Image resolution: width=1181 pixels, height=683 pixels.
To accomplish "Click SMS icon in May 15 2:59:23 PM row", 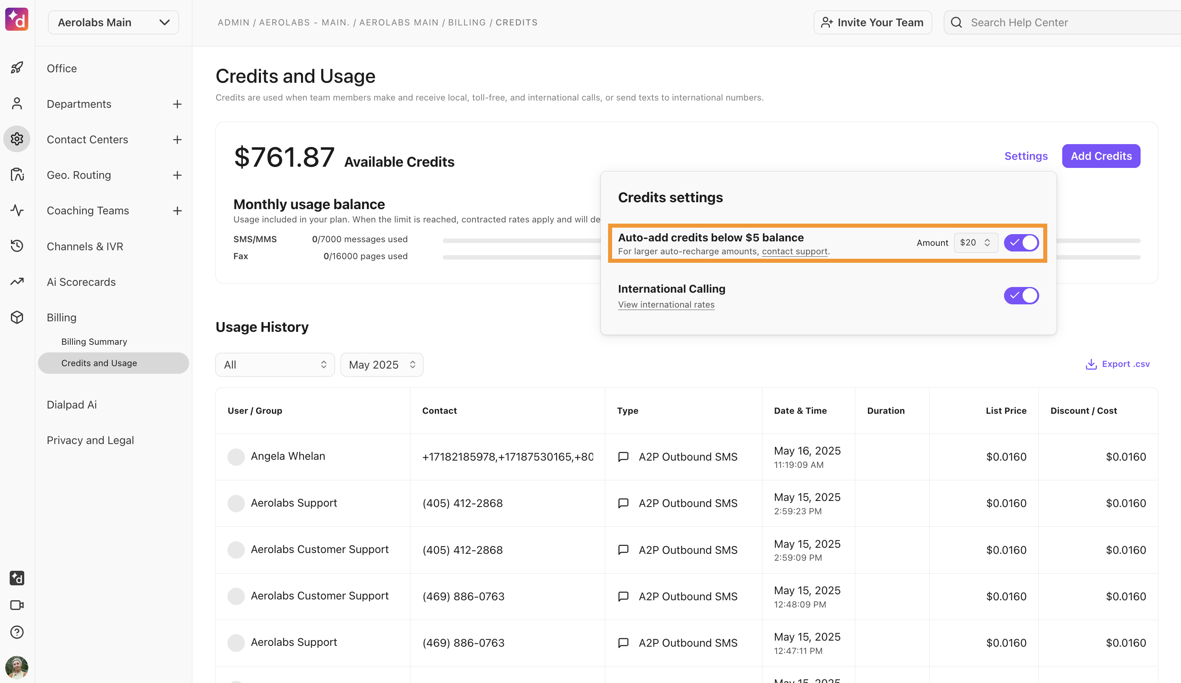I will (x=623, y=503).
